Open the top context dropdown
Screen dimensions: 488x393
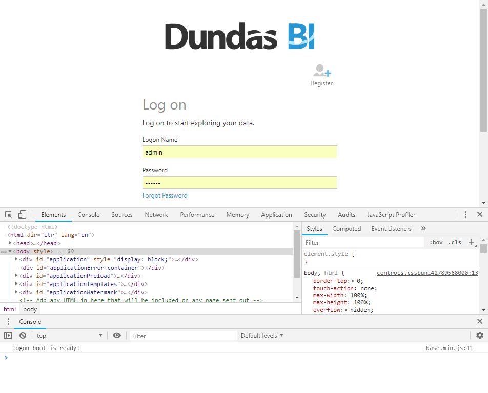69,336
